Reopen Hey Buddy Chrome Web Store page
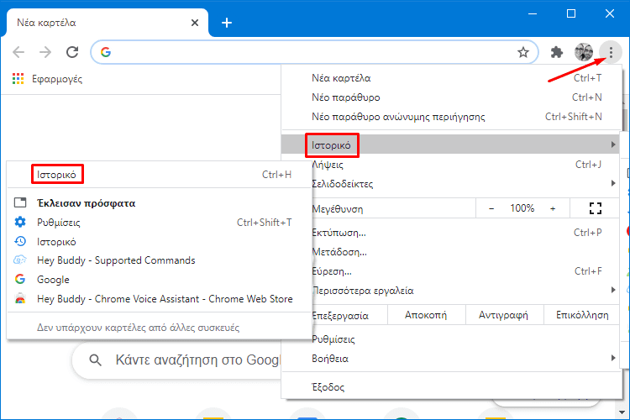This screenshot has height=420, width=630. pyautogui.click(x=160, y=299)
